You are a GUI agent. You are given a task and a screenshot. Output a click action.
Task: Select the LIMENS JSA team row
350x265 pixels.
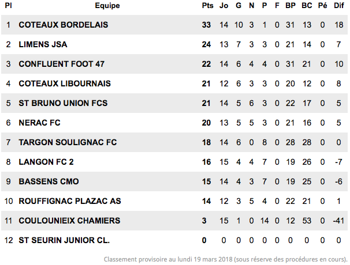[x=174, y=44]
